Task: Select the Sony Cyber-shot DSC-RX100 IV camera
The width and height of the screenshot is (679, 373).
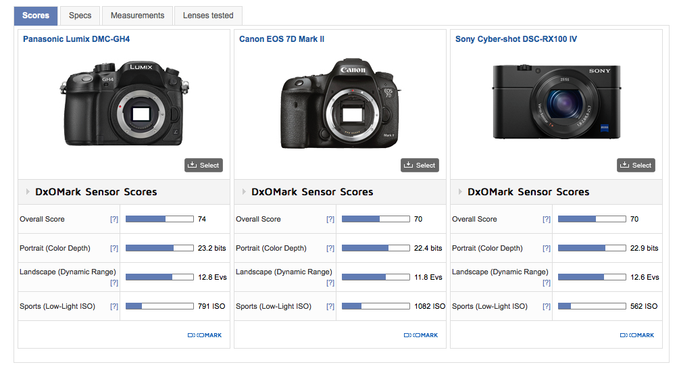Action: click(x=636, y=165)
